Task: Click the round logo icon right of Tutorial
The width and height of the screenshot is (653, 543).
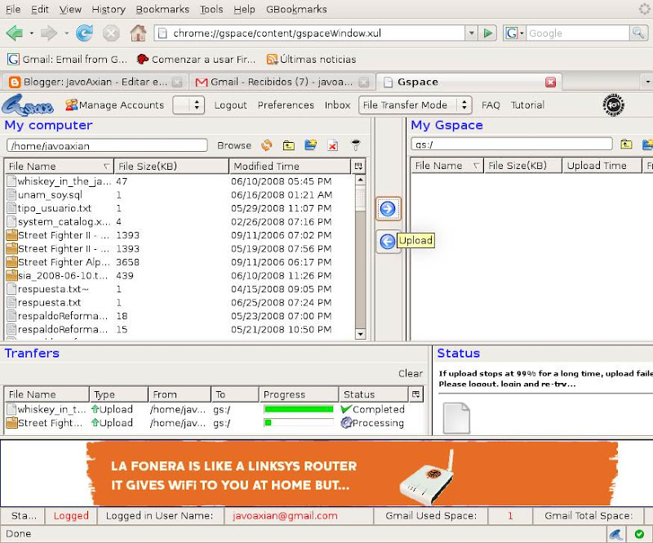Action: coord(614,105)
